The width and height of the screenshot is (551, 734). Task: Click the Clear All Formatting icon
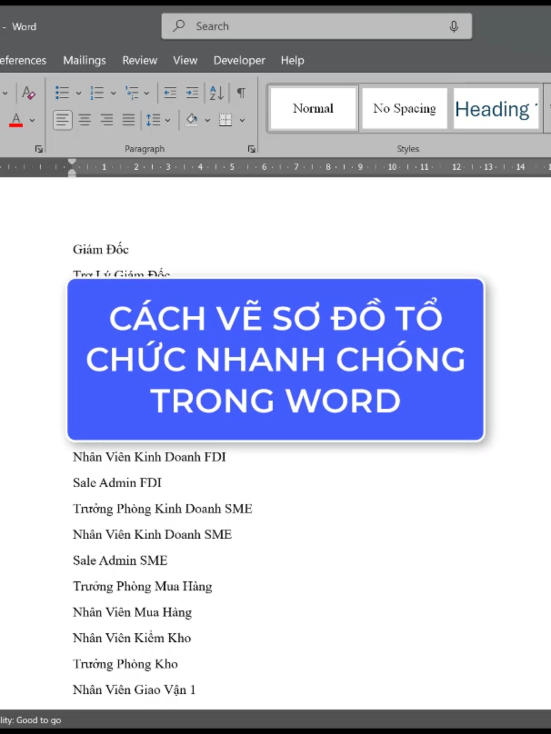28,93
